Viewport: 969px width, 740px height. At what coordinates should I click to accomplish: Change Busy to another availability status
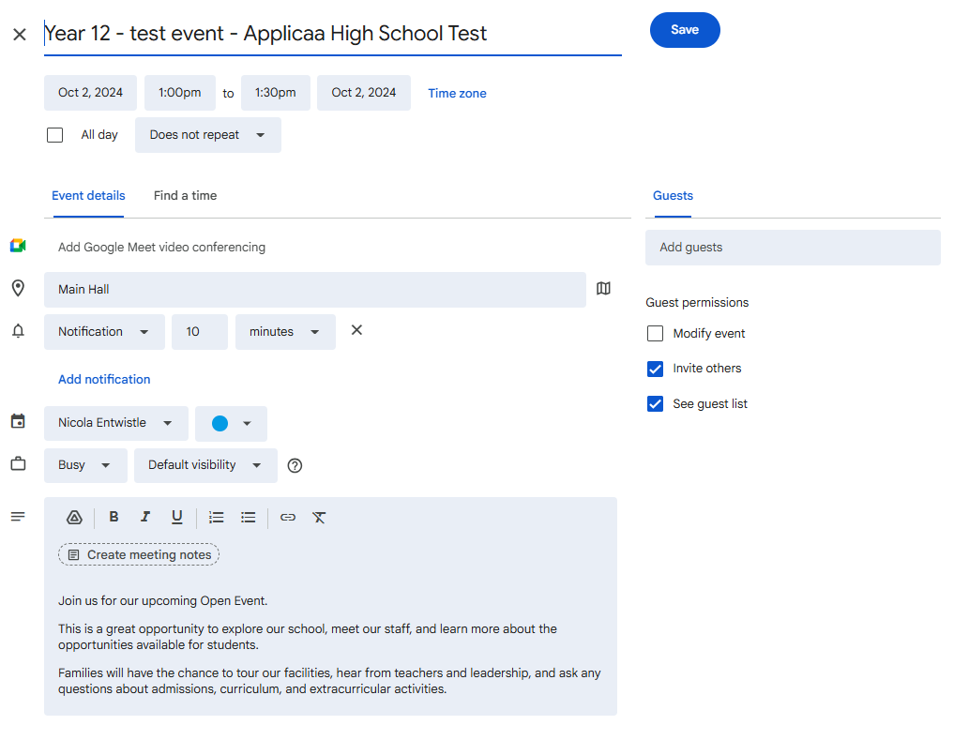click(85, 465)
